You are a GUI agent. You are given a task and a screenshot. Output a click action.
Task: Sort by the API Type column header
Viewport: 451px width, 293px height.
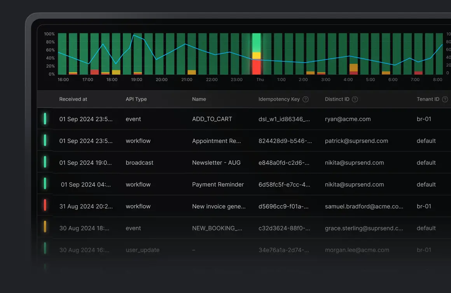[x=136, y=99]
